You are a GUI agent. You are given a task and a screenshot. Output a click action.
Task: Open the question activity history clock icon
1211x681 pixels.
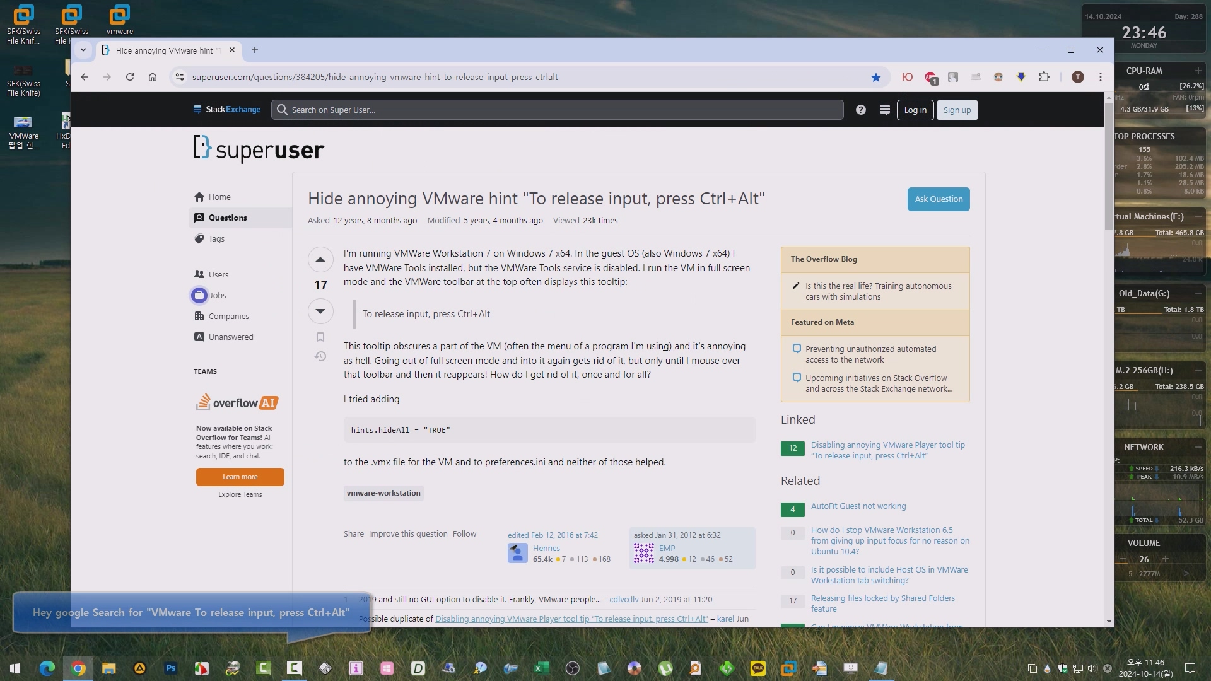click(320, 356)
